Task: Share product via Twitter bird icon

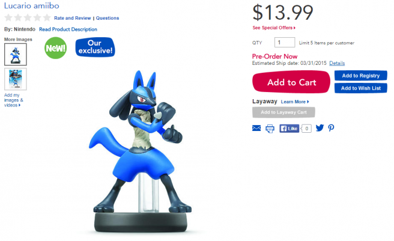Action: click(x=320, y=128)
